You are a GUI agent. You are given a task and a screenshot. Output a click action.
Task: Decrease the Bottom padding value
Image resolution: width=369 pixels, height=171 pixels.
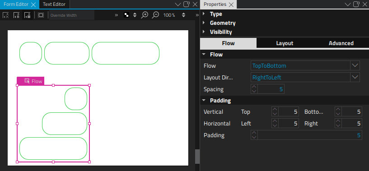point(338,114)
